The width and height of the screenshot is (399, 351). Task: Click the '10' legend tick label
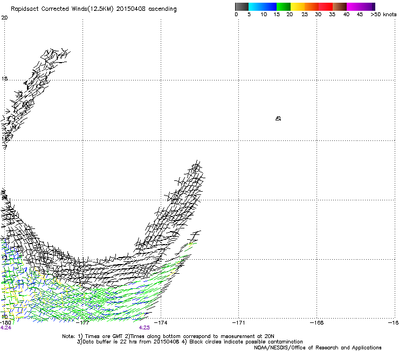[264, 15]
